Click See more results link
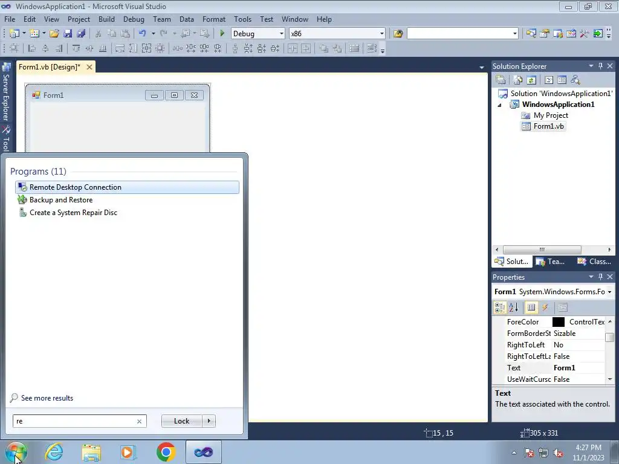 (x=47, y=398)
